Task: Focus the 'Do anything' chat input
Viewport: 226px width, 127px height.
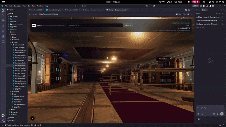Action: 210,108
